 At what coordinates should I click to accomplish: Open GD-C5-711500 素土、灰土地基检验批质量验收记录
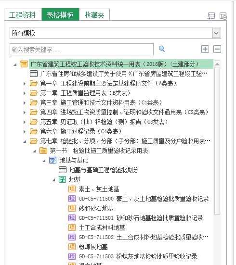144,199
